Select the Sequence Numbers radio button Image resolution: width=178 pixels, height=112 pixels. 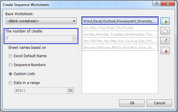pyautogui.click(x=10, y=65)
